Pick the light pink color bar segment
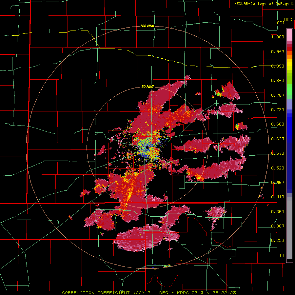This screenshot has height=295, width=295. coord(289,35)
